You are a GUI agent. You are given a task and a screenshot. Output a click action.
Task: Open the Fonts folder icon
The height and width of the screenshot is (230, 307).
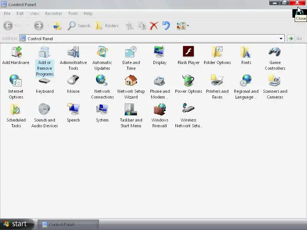point(246,56)
